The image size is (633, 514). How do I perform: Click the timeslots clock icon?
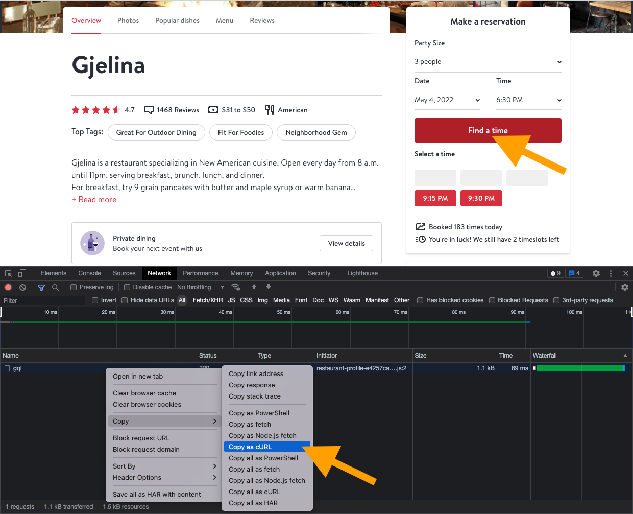click(x=421, y=239)
